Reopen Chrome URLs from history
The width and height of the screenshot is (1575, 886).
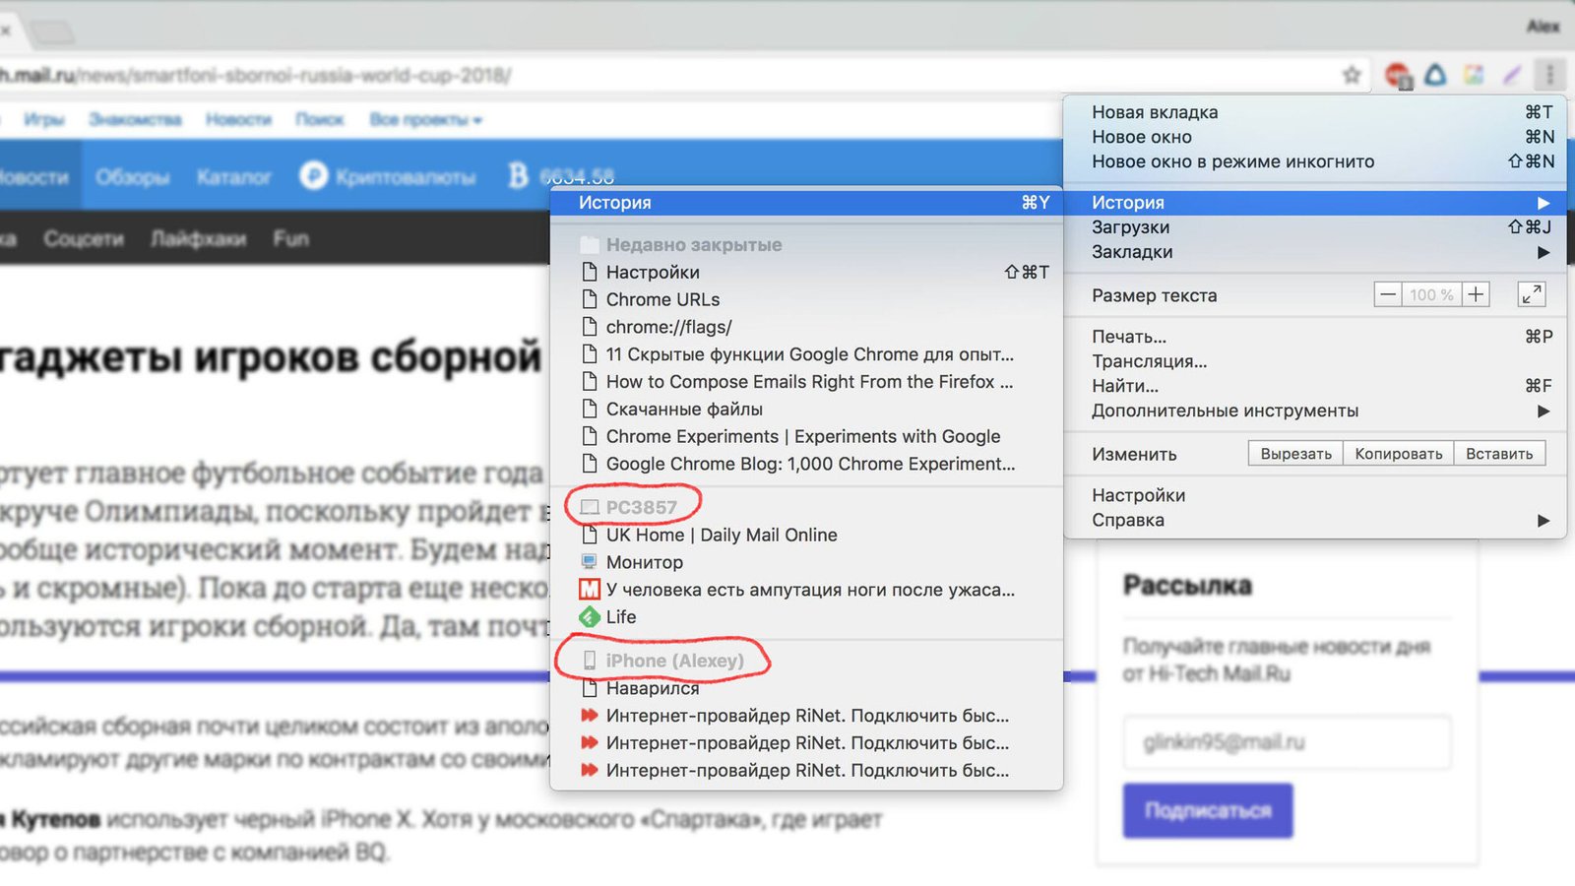click(x=806, y=299)
